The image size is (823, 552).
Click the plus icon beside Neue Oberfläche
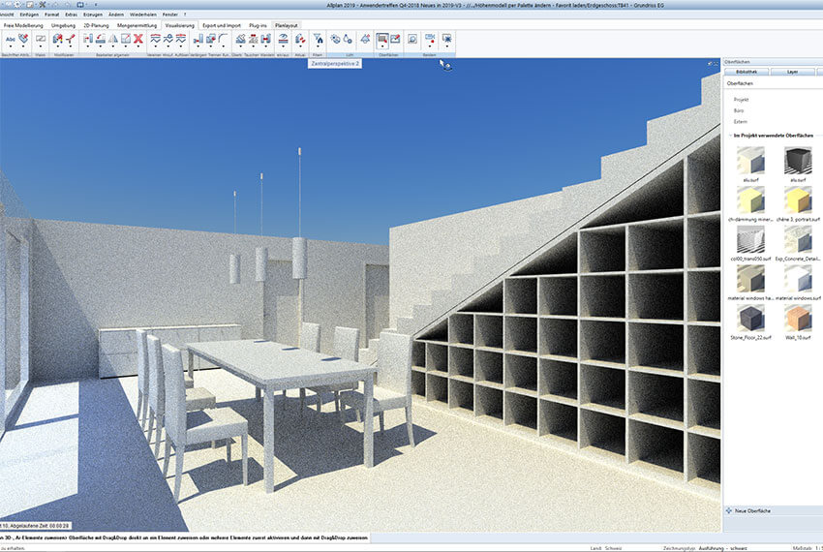(x=729, y=509)
